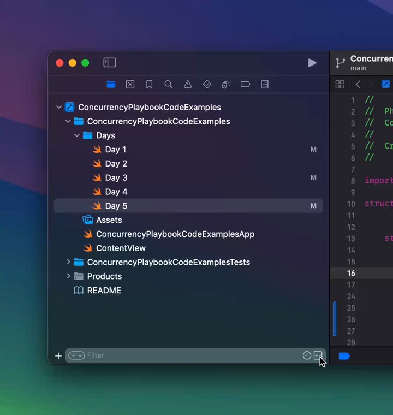393x415 pixels.
Task: Open the filter options dropdown
Action: [x=76, y=355]
